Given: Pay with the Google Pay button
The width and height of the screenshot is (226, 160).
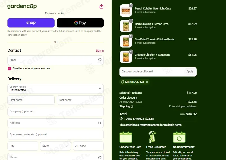Looking at the screenshot, I should [80, 23].
